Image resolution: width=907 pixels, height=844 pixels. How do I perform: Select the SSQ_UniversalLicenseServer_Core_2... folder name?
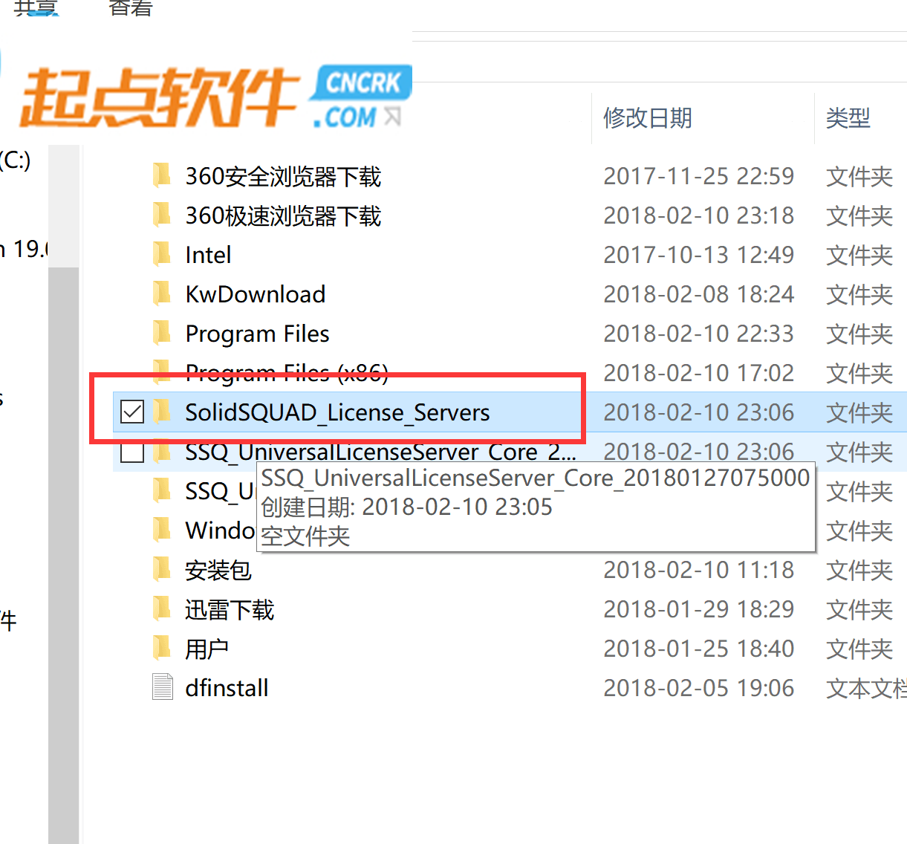380,451
